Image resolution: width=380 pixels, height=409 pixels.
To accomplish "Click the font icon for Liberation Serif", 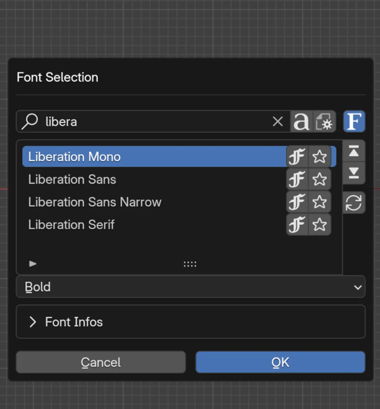I will pyautogui.click(x=297, y=225).
